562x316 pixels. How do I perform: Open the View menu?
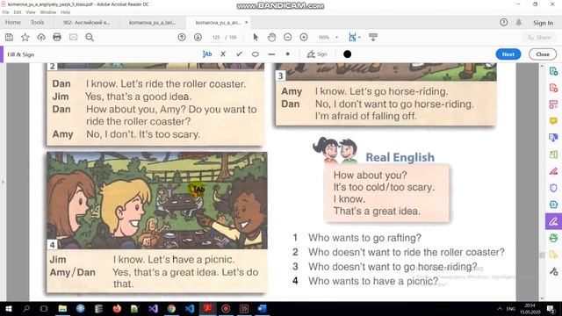[x=31, y=12]
